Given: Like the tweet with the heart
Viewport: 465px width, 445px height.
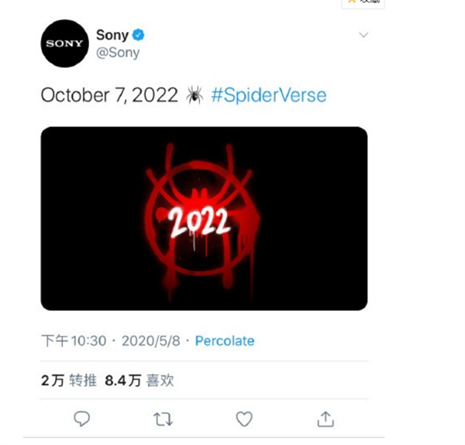Looking at the screenshot, I should 244,419.
